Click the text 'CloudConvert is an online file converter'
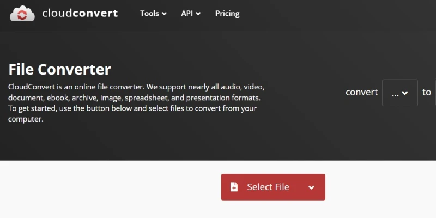The width and height of the screenshot is (436, 218). (76, 87)
